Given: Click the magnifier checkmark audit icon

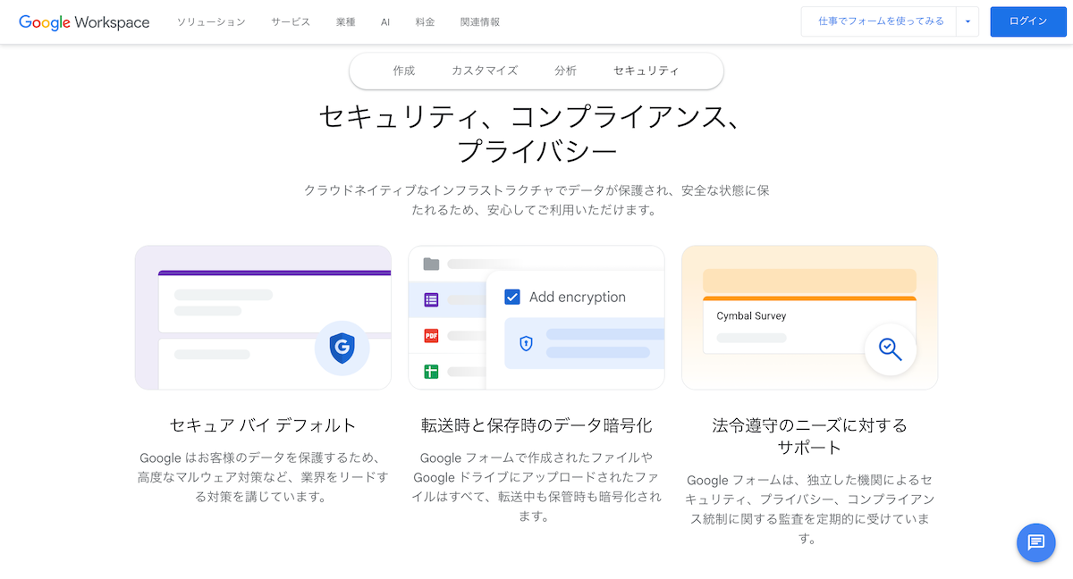Looking at the screenshot, I should coord(890,349).
